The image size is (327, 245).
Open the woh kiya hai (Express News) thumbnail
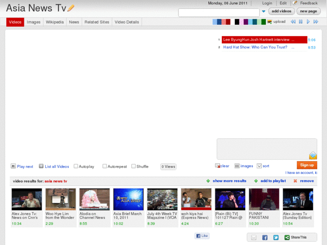(196, 199)
